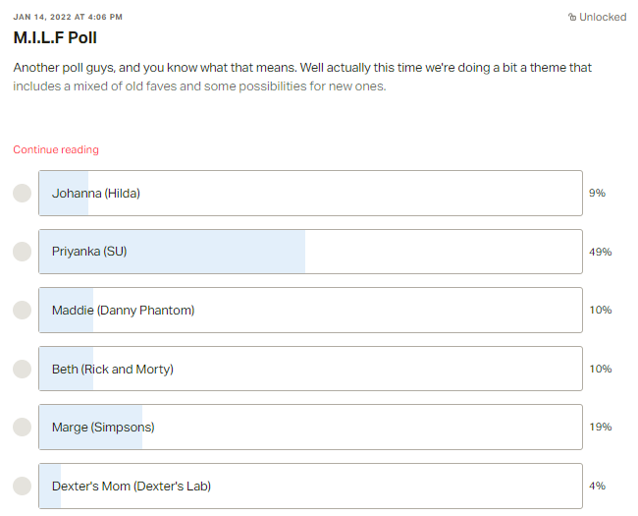Click the Jan 14, 2022 post timestamp

coord(68,17)
